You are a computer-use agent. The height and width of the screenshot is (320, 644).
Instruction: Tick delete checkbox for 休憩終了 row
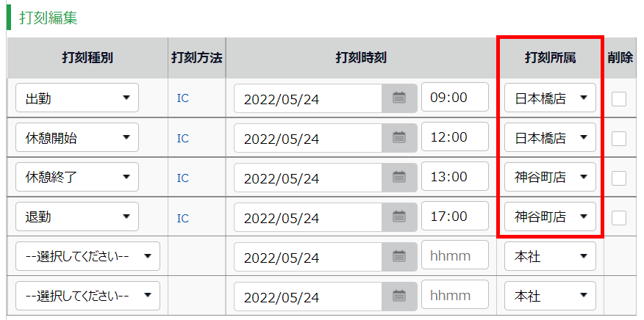pos(619,178)
